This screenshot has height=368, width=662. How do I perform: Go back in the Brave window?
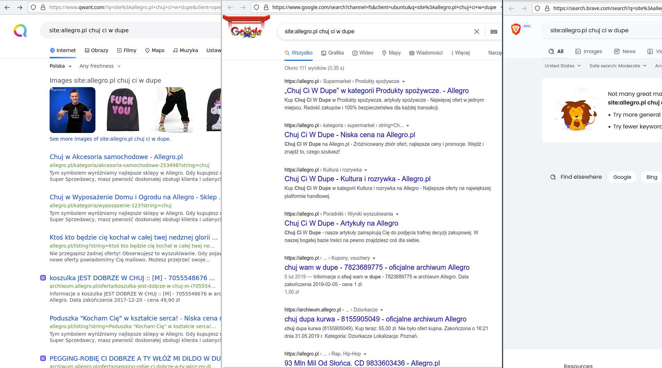[511, 8]
